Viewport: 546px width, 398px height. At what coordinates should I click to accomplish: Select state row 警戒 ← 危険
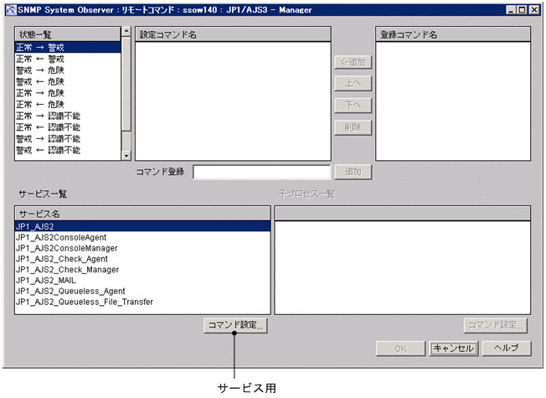point(68,81)
